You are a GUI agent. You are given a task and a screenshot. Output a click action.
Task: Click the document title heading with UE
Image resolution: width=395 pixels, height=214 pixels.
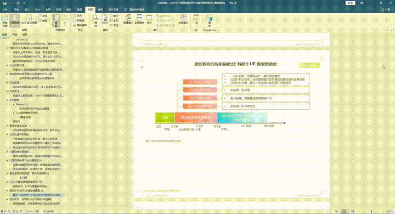(x=236, y=64)
